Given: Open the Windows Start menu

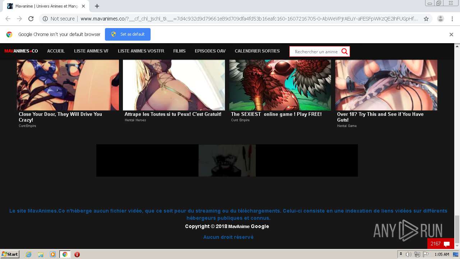Looking at the screenshot, I should click(10, 254).
